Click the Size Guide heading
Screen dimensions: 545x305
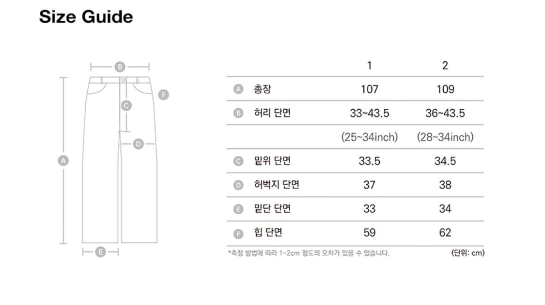point(86,17)
